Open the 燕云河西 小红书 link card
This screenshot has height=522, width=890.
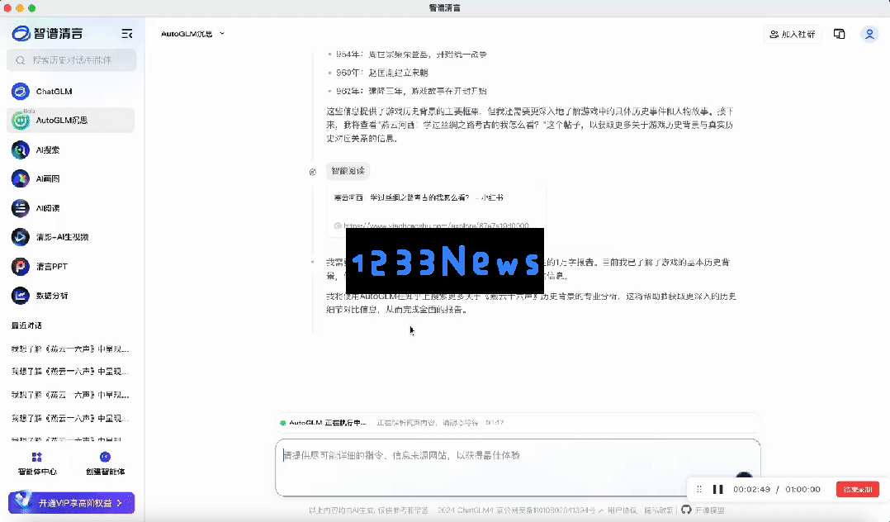[436, 211]
